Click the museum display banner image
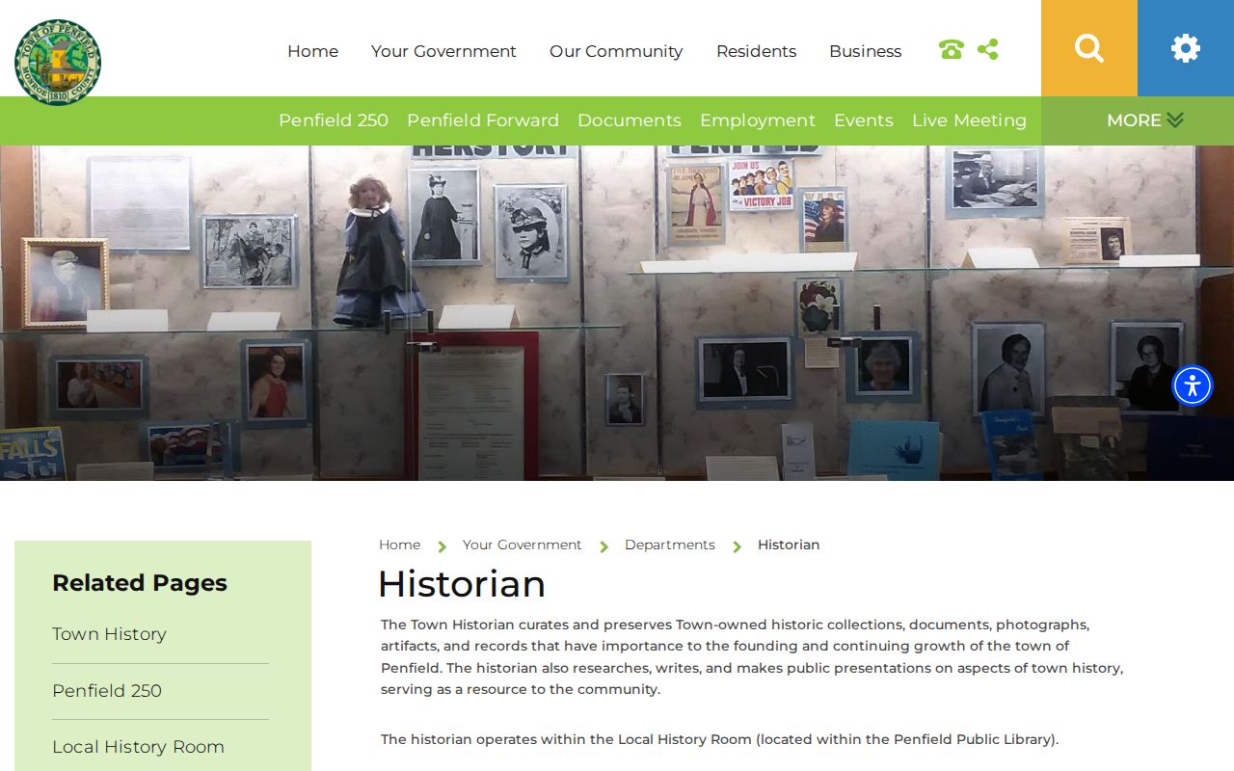 click(x=617, y=313)
